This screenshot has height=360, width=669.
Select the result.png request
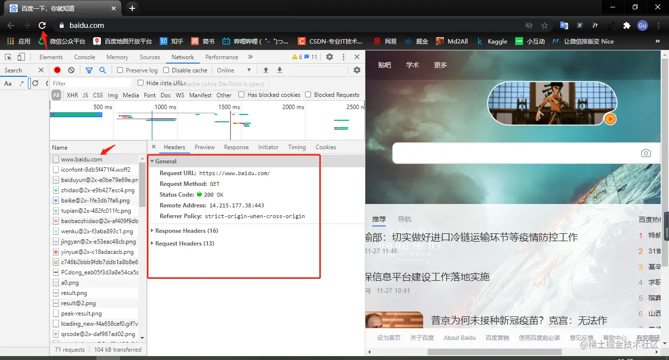(94, 293)
